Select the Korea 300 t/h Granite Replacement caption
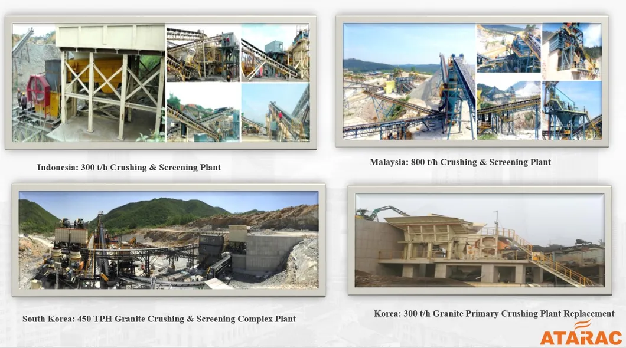Image resolution: width=626 pixels, height=348 pixels. [x=494, y=314]
